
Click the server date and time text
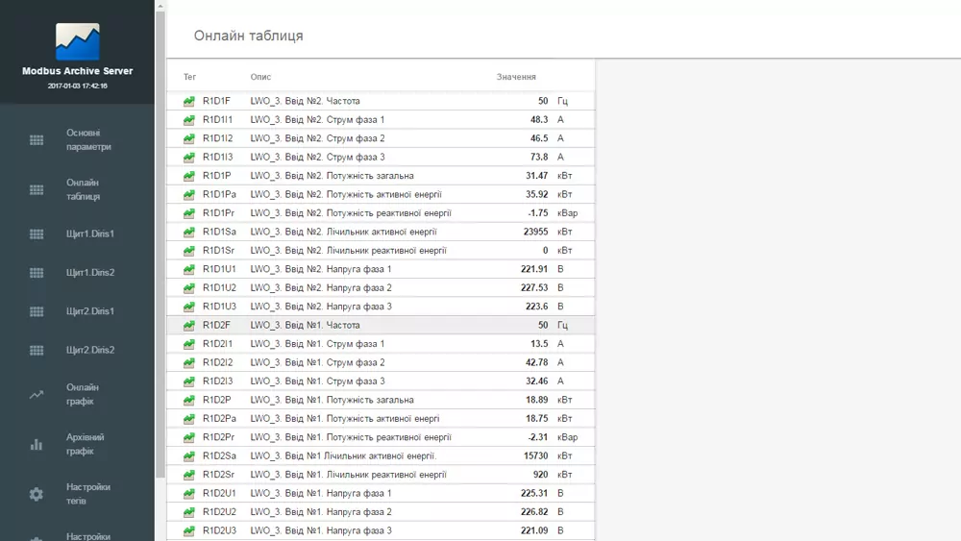point(77,86)
